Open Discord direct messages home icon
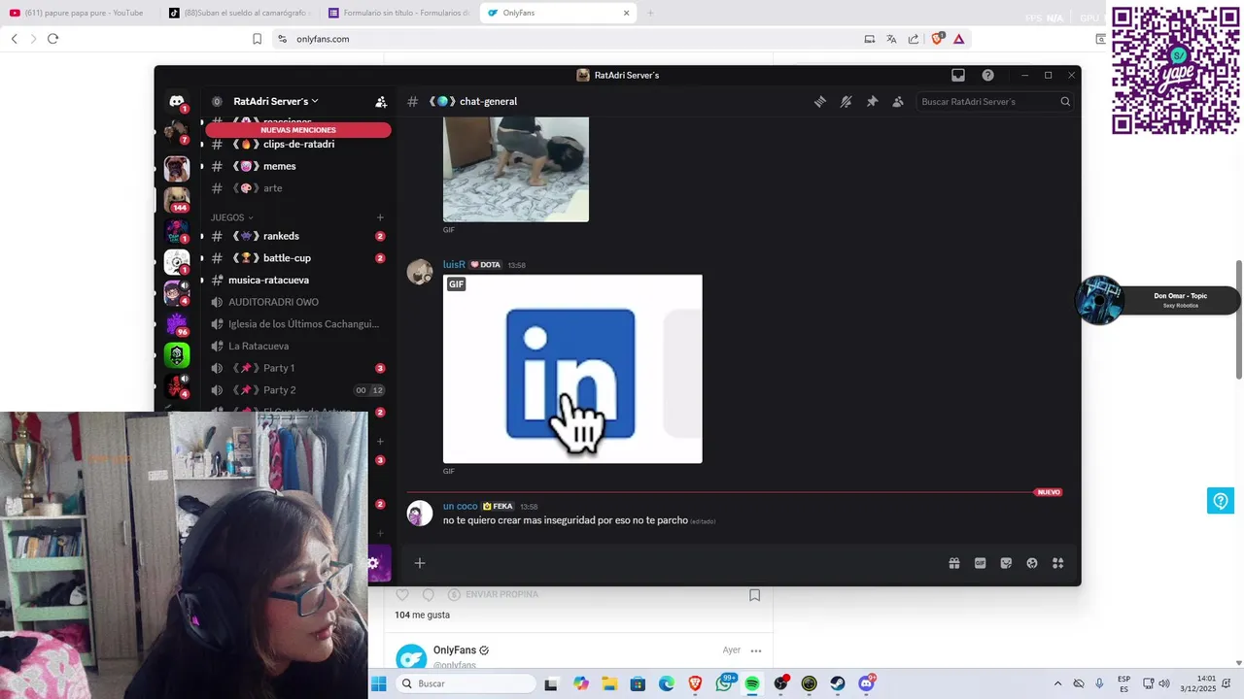Image resolution: width=1244 pixels, height=699 pixels. [177, 101]
